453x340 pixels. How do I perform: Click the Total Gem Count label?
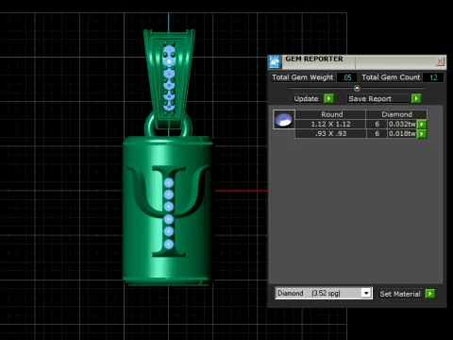click(x=391, y=77)
